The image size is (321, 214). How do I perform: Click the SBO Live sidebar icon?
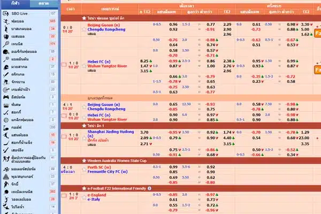pos(5,12)
